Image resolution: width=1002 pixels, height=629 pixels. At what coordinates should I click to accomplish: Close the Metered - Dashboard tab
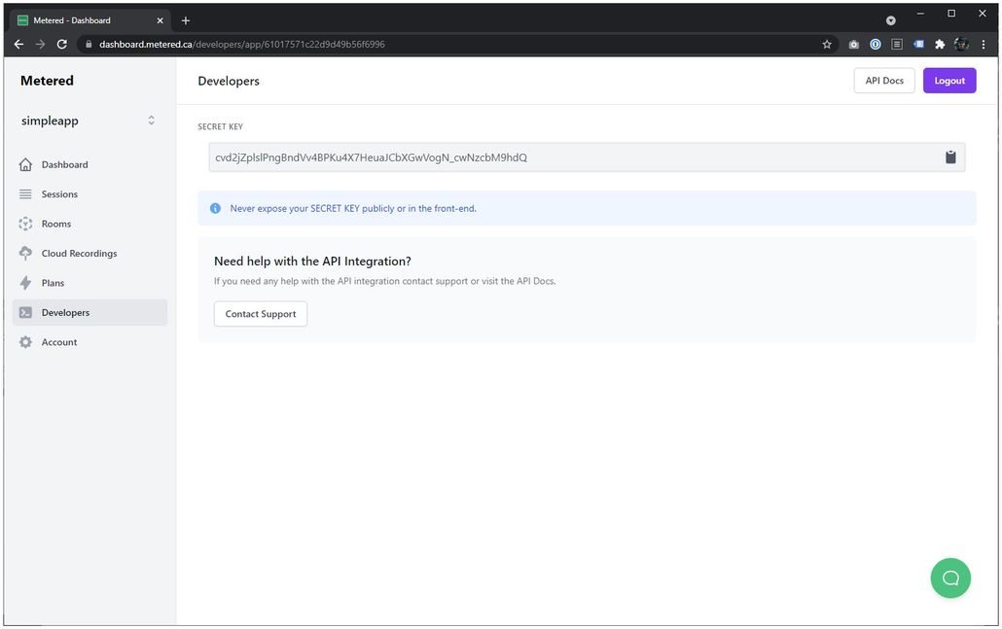[x=160, y=20]
